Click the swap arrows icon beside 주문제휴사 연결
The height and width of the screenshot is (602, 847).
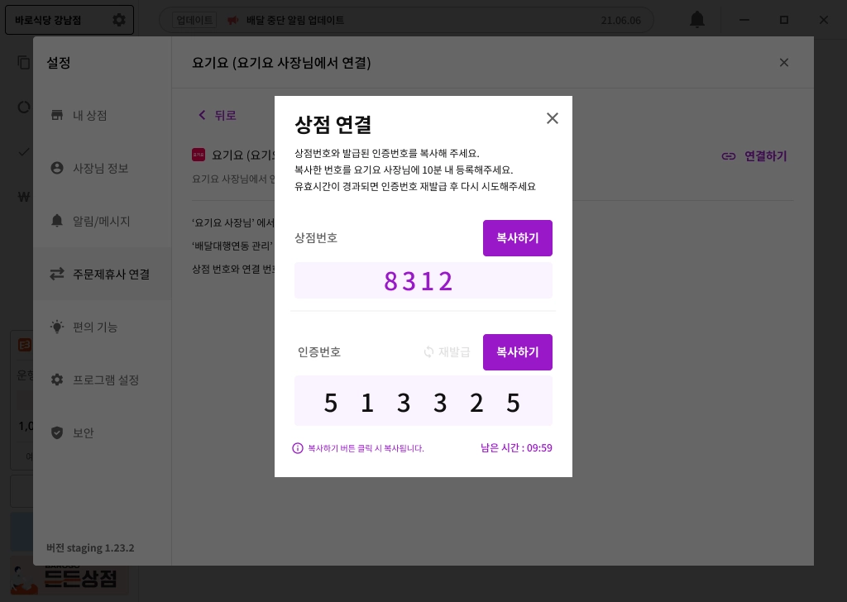(57, 274)
